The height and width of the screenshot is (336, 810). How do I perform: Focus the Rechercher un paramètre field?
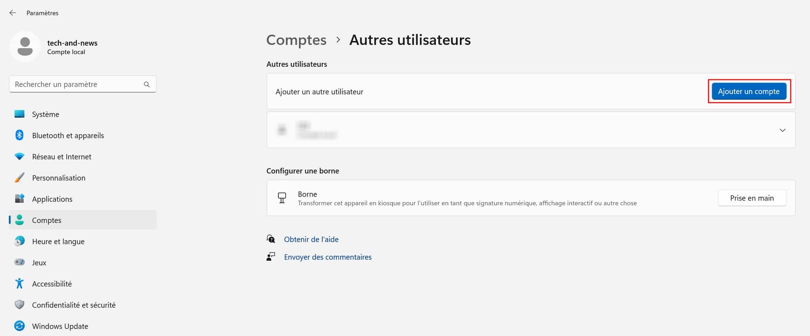pyautogui.click(x=76, y=84)
